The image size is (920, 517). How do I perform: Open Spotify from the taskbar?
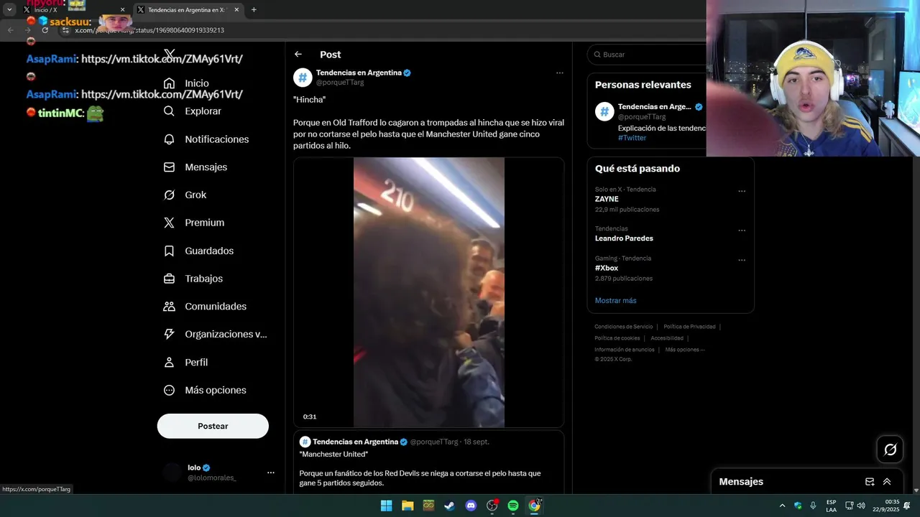click(x=513, y=506)
